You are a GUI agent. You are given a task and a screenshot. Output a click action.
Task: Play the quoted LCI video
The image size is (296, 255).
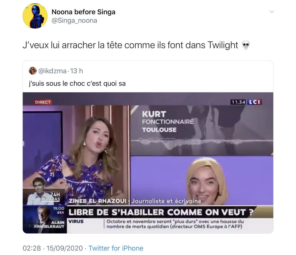tap(148, 163)
